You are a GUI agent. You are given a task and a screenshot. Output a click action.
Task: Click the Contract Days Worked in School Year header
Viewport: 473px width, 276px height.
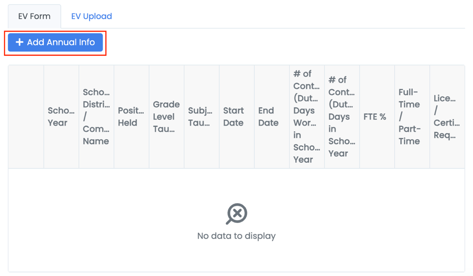pyautogui.click(x=307, y=117)
